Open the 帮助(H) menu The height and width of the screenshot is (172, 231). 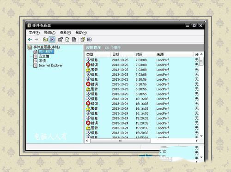click(x=81, y=33)
